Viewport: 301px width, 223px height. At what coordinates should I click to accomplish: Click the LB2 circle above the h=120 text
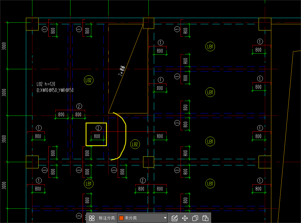coord(89,80)
